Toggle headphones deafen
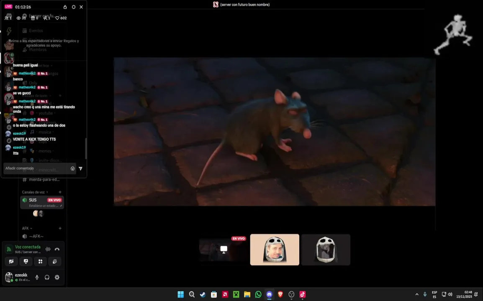The height and width of the screenshot is (301, 483). (47, 277)
